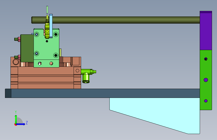Viewport: 217px width, 140px height.
Task: Pick the bottom-right screw on the green block
Action: (x=56, y=55)
